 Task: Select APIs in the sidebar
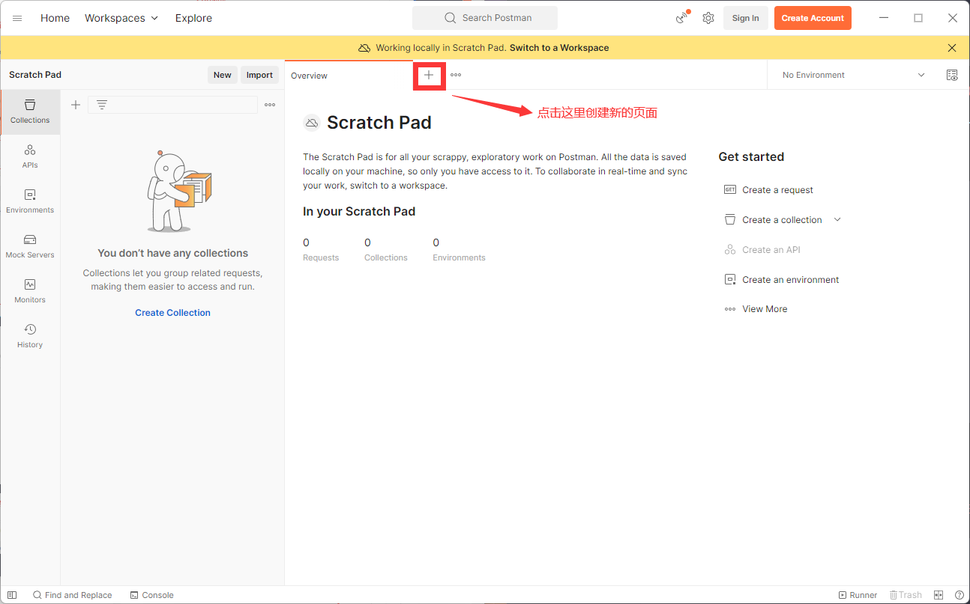click(30, 156)
